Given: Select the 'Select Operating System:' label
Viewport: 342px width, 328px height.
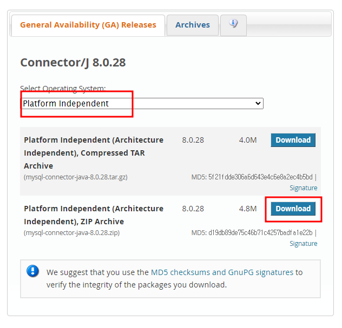Looking at the screenshot, I should pyautogui.click(x=63, y=89).
